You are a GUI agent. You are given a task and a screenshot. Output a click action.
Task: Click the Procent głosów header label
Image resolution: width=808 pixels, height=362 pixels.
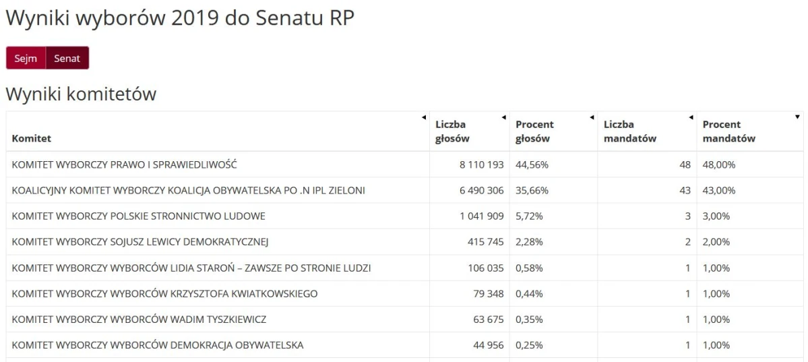pos(534,131)
